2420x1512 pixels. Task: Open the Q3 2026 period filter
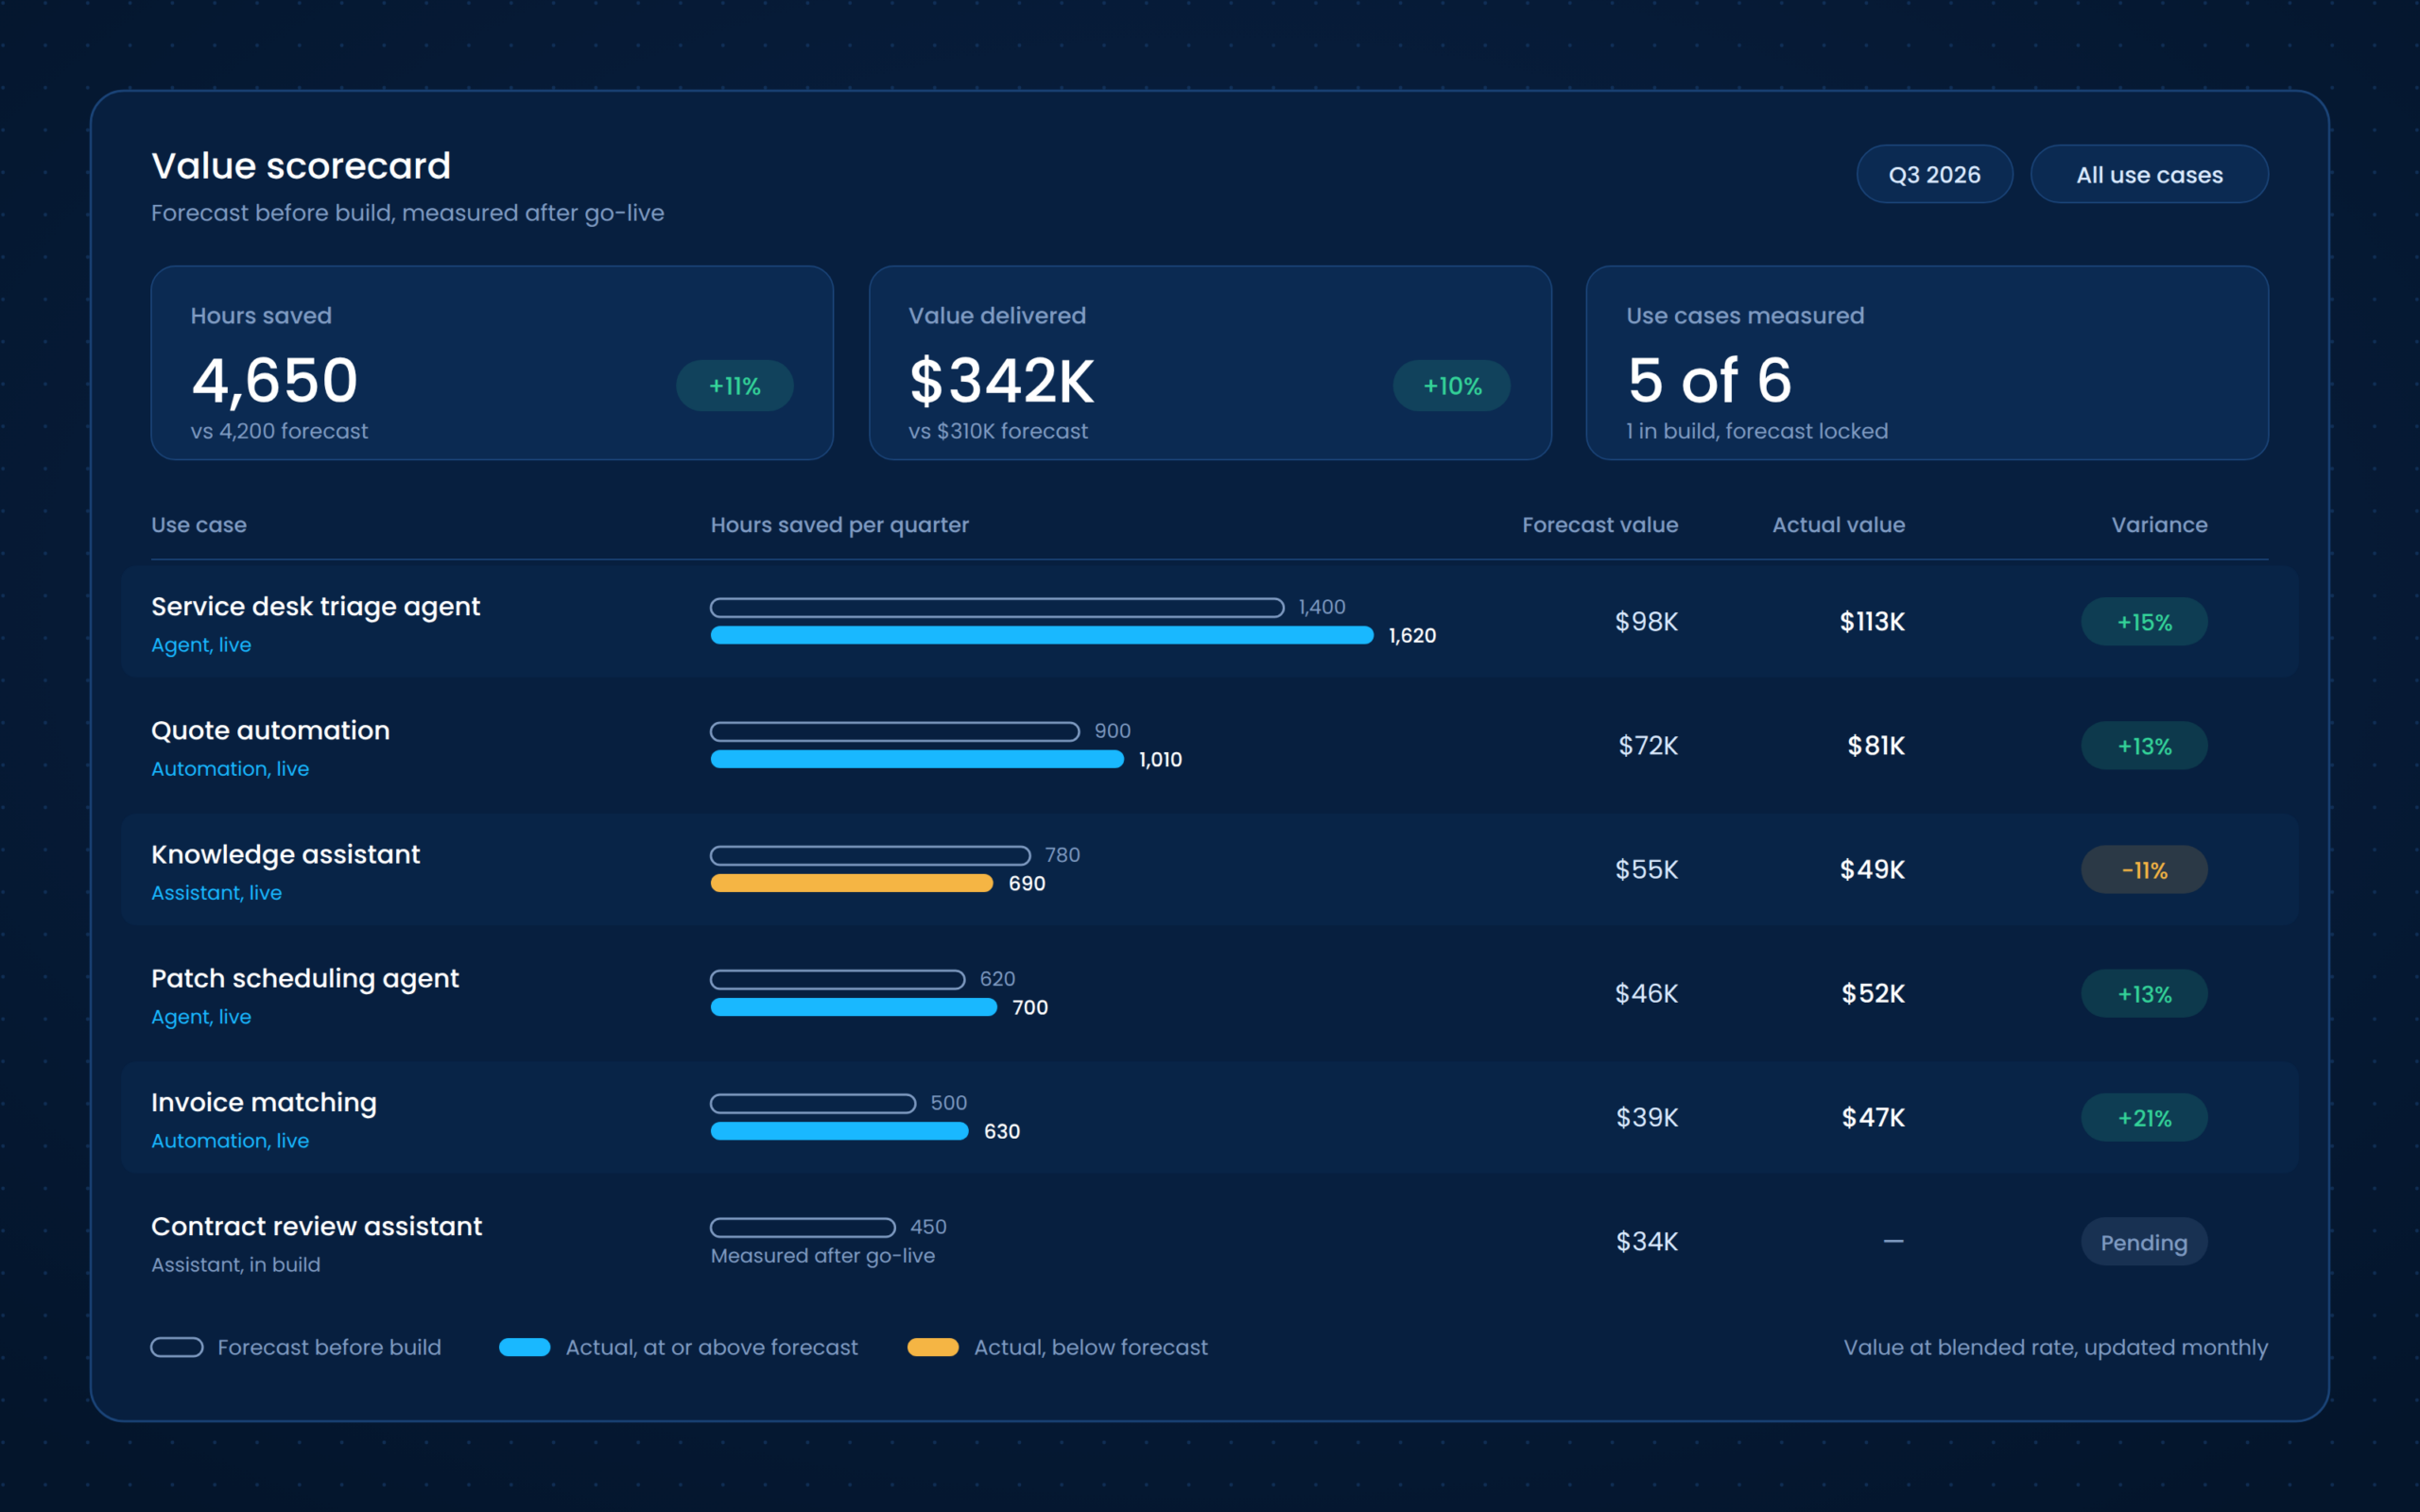(1934, 175)
